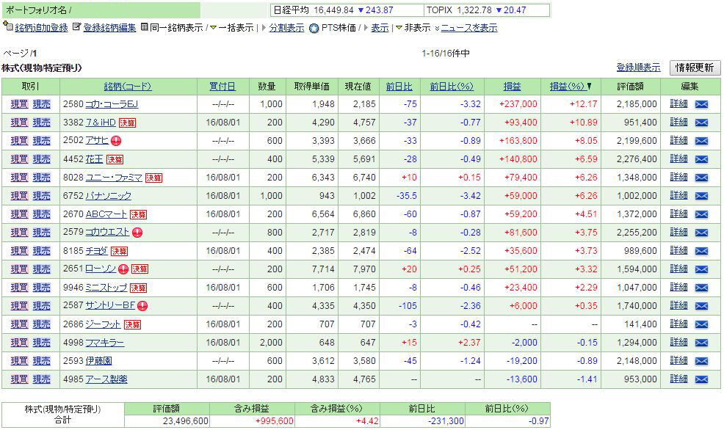Click the 日経平均 16,449.84 quote
This screenshot has width=724, height=430.
click(x=334, y=10)
